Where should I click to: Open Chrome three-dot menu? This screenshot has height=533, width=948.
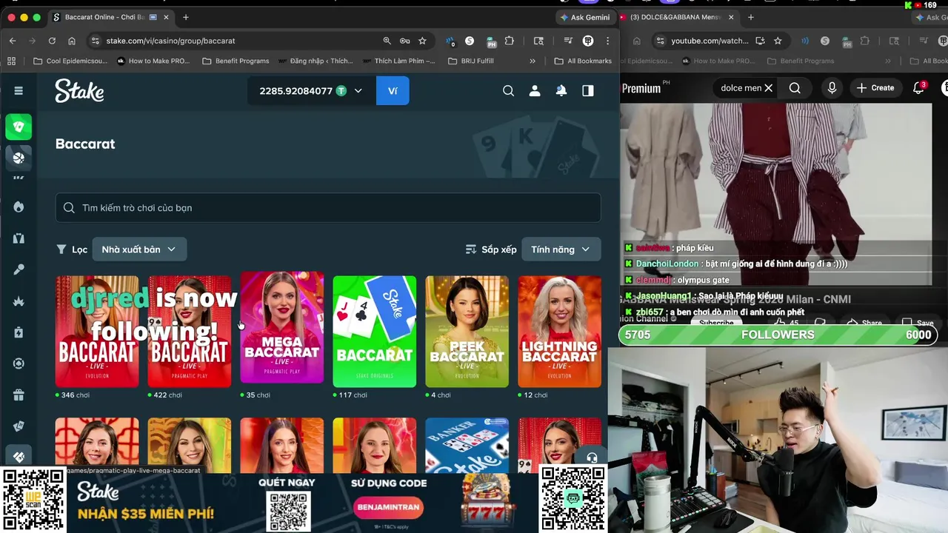coord(607,41)
